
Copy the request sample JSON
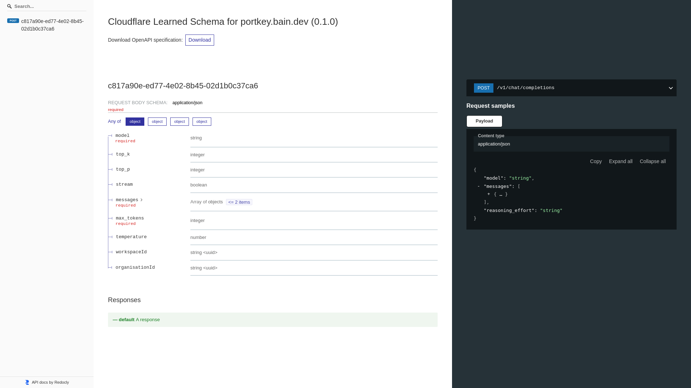click(x=596, y=161)
